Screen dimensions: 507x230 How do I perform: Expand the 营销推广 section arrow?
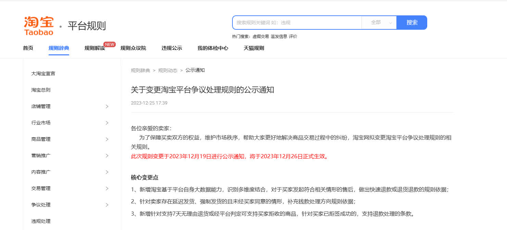107,155
